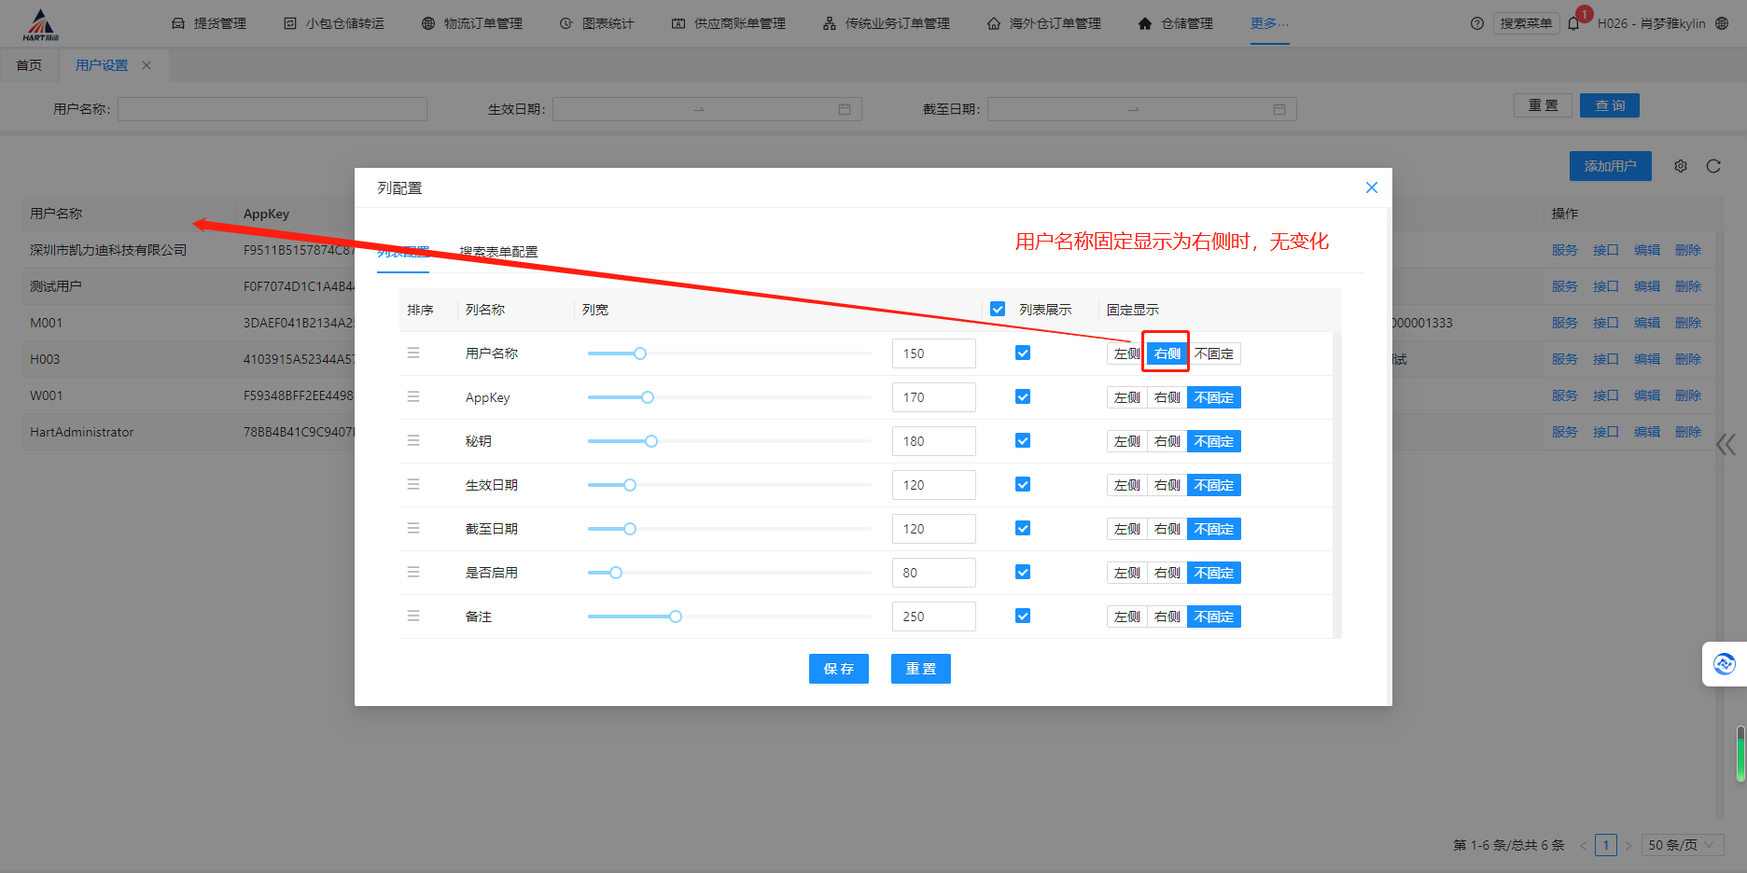This screenshot has height=873, width=1747.
Task: Open the table settings gear icon
Action: click(x=1681, y=165)
